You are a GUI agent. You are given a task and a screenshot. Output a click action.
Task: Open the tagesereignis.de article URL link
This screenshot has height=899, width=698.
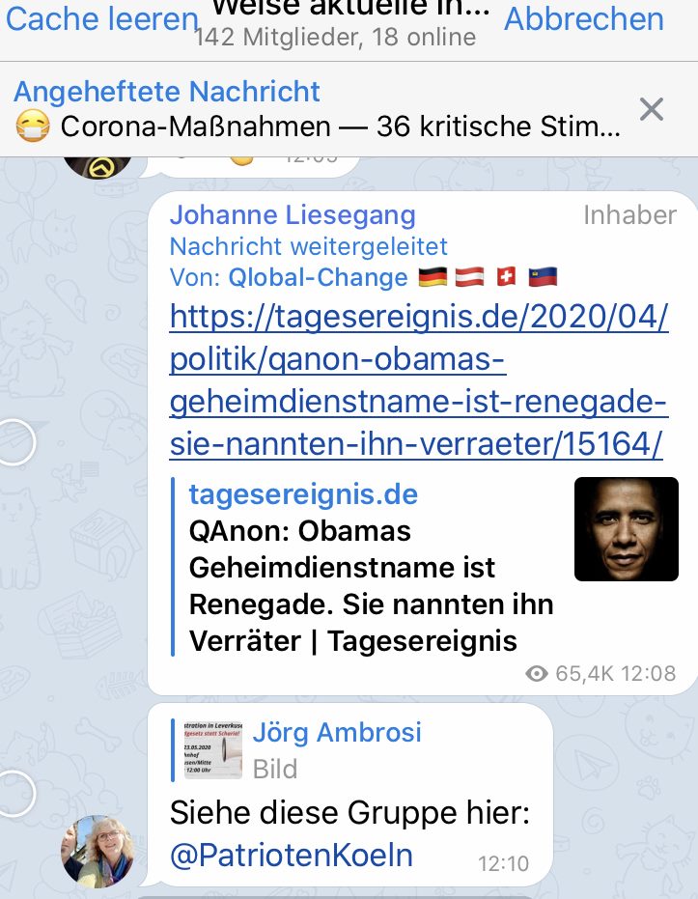[x=419, y=379]
